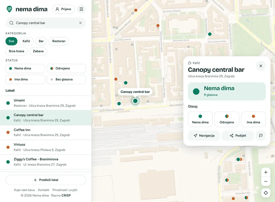Toggle the Bez glasova status filter
275x202 pixels.
pos(66,80)
